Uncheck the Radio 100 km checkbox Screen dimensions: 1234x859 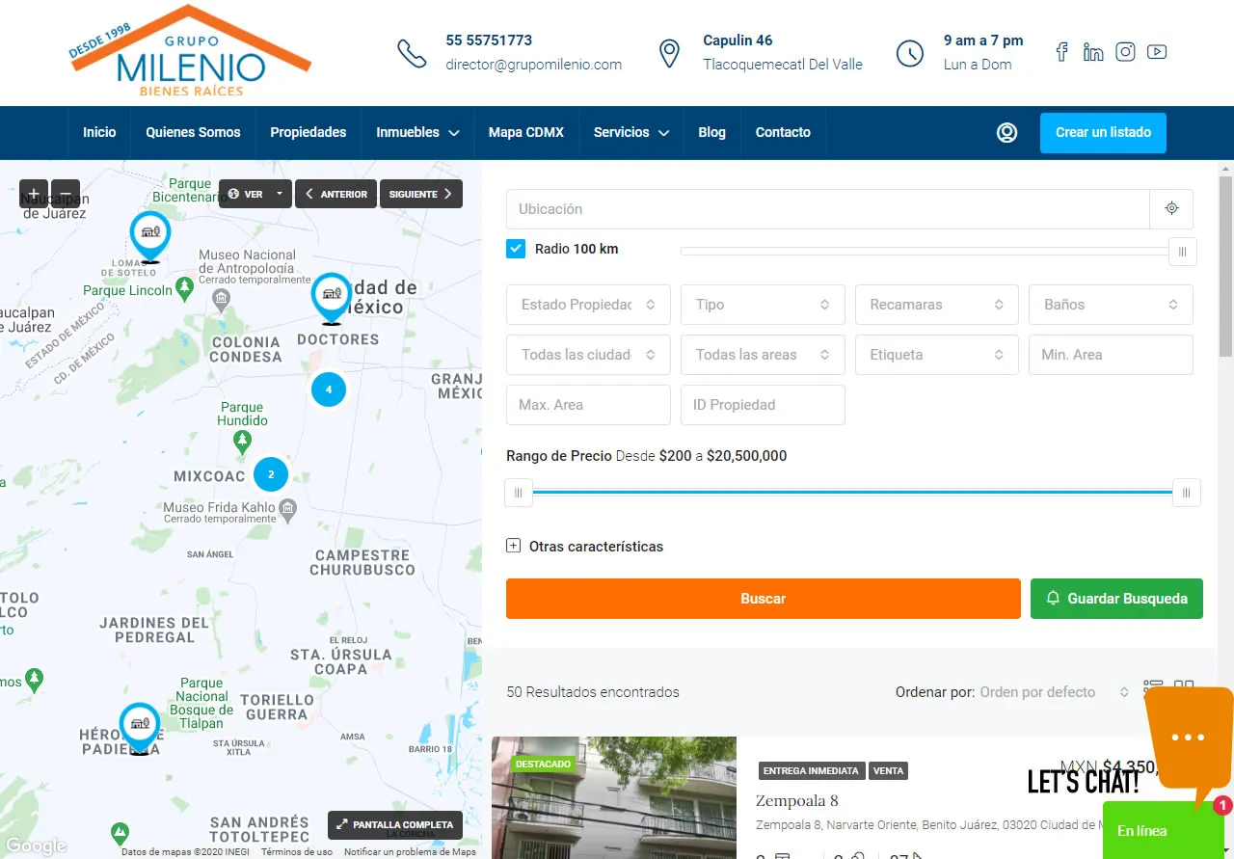[x=516, y=249]
